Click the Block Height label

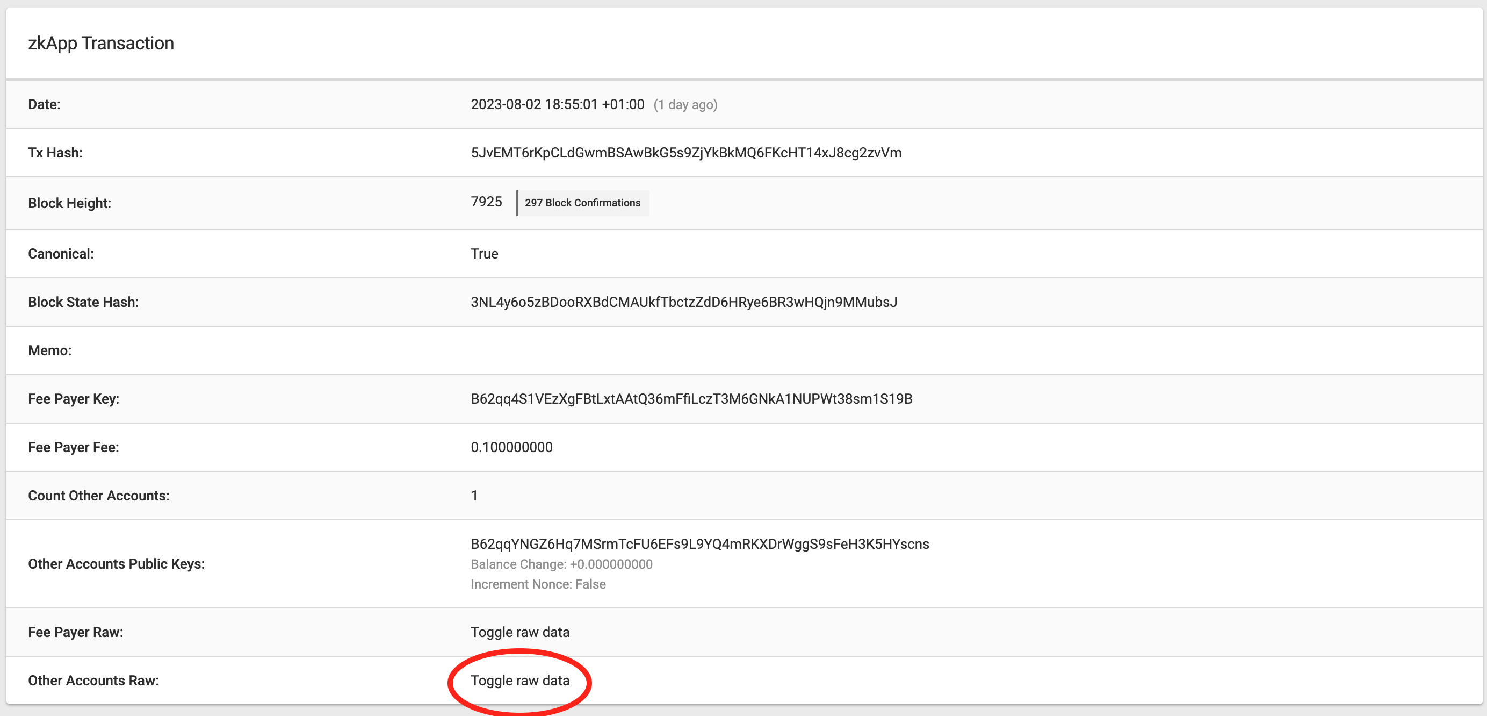pos(69,203)
